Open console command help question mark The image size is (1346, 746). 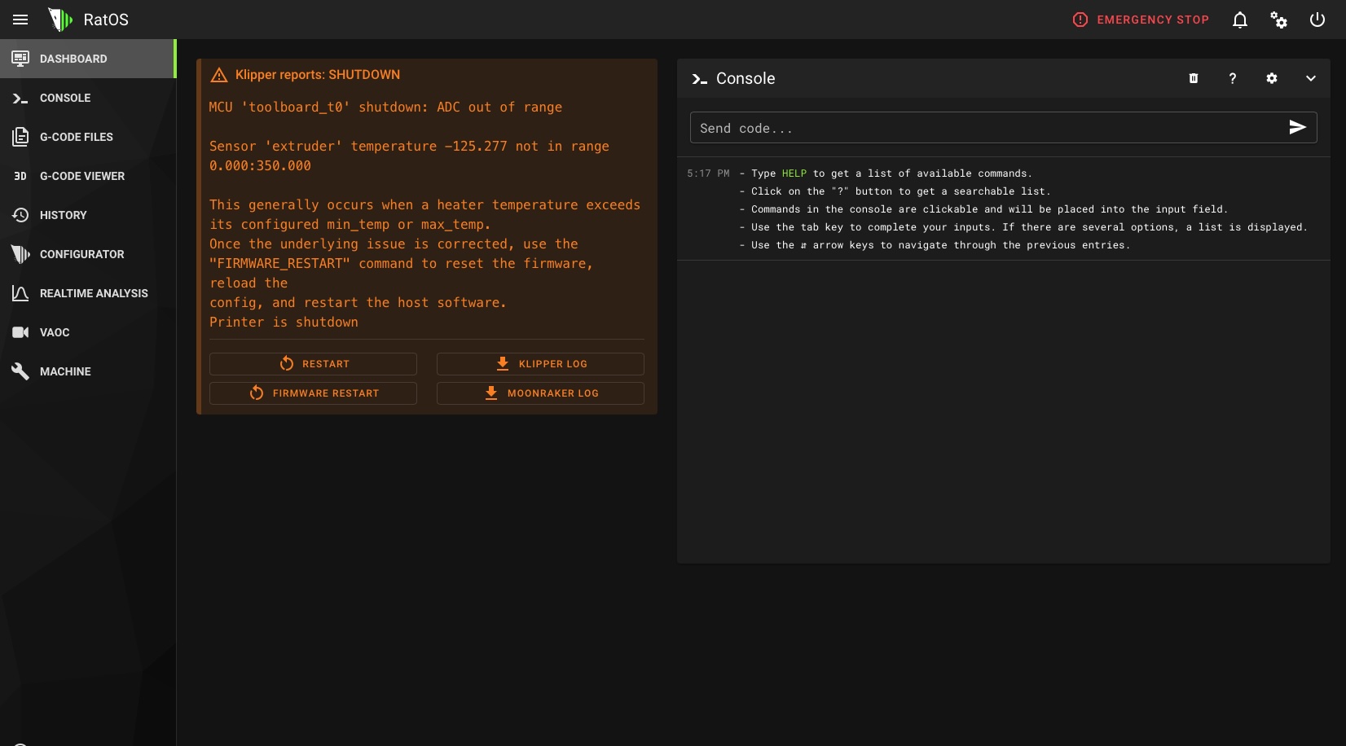click(1232, 78)
